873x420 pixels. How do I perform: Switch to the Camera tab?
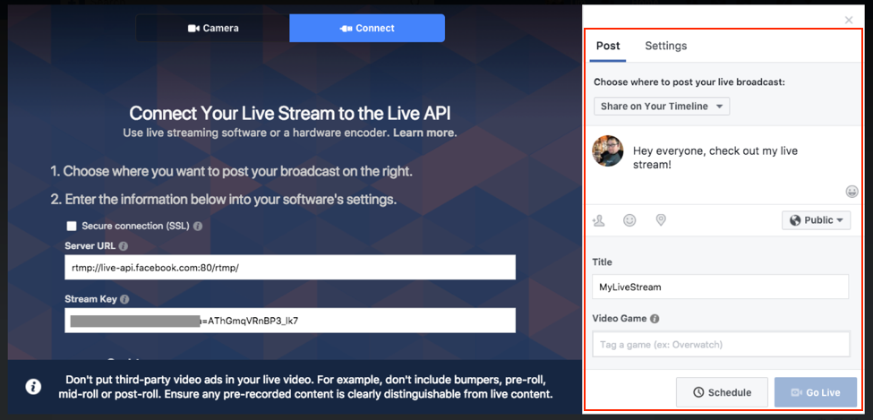(213, 29)
